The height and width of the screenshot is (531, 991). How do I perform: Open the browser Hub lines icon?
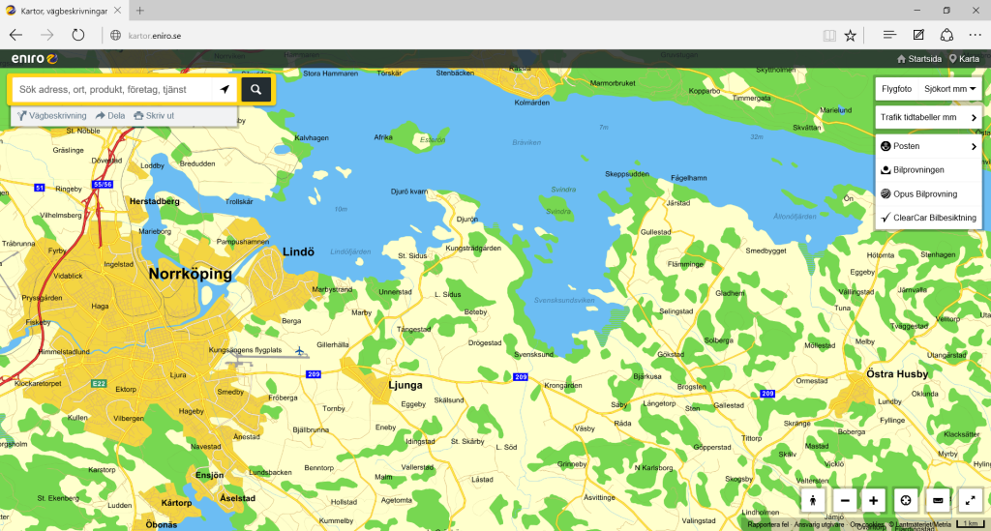[889, 36]
